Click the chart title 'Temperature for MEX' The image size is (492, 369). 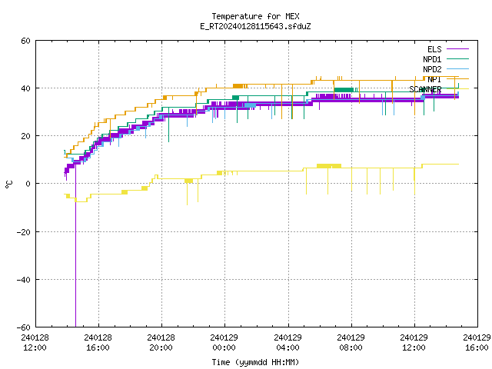[x=255, y=16]
